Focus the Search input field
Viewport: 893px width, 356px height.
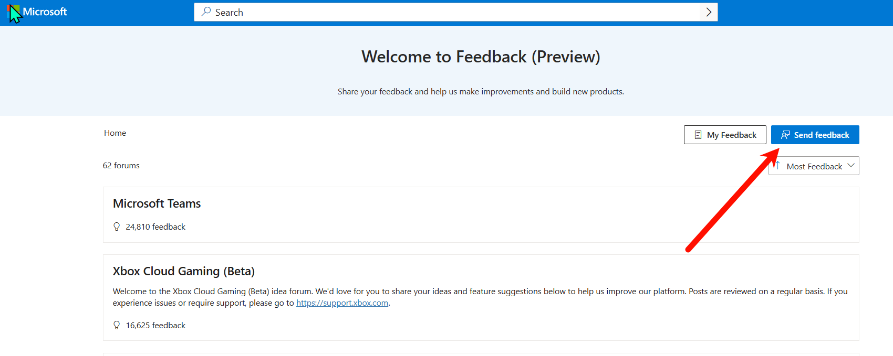456,12
